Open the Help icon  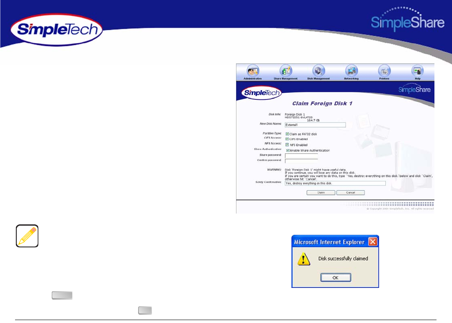[417, 71]
